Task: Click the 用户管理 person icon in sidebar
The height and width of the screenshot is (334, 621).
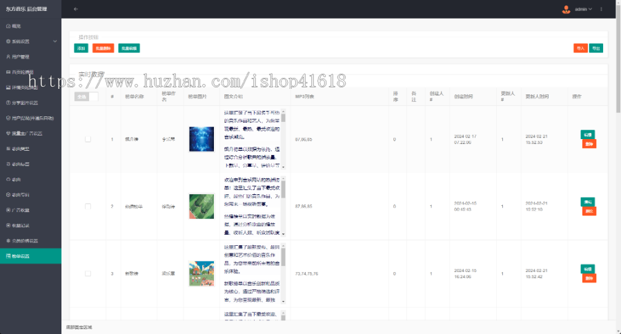Action: pyautogui.click(x=8, y=56)
